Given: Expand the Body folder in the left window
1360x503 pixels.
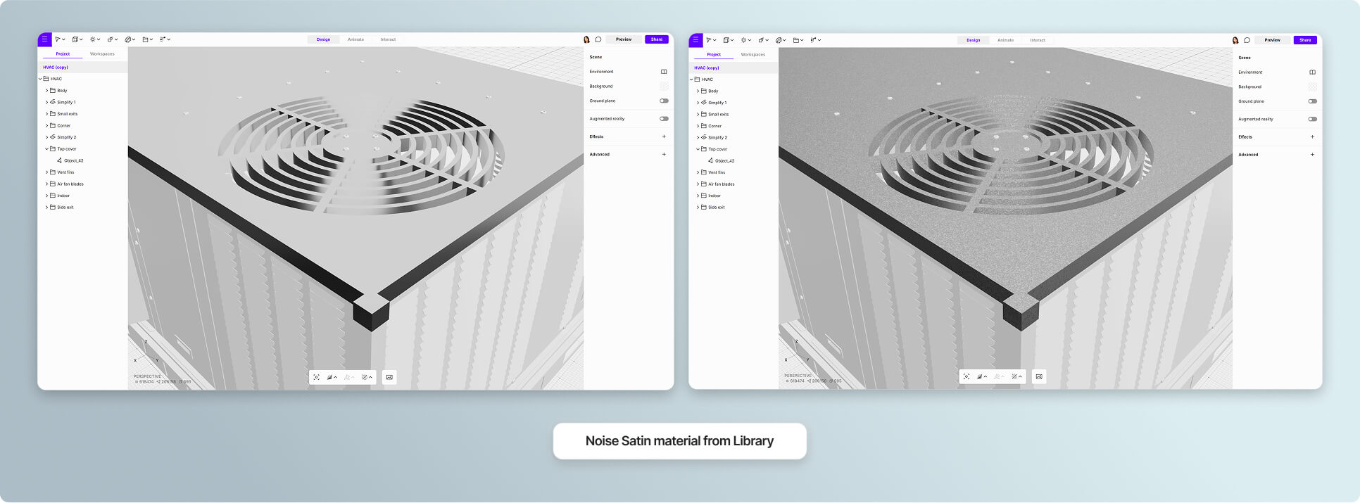Looking at the screenshot, I should 47,91.
